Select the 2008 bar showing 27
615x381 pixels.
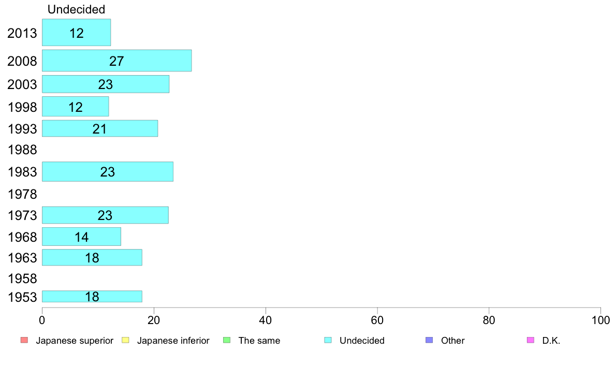(x=117, y=61)
